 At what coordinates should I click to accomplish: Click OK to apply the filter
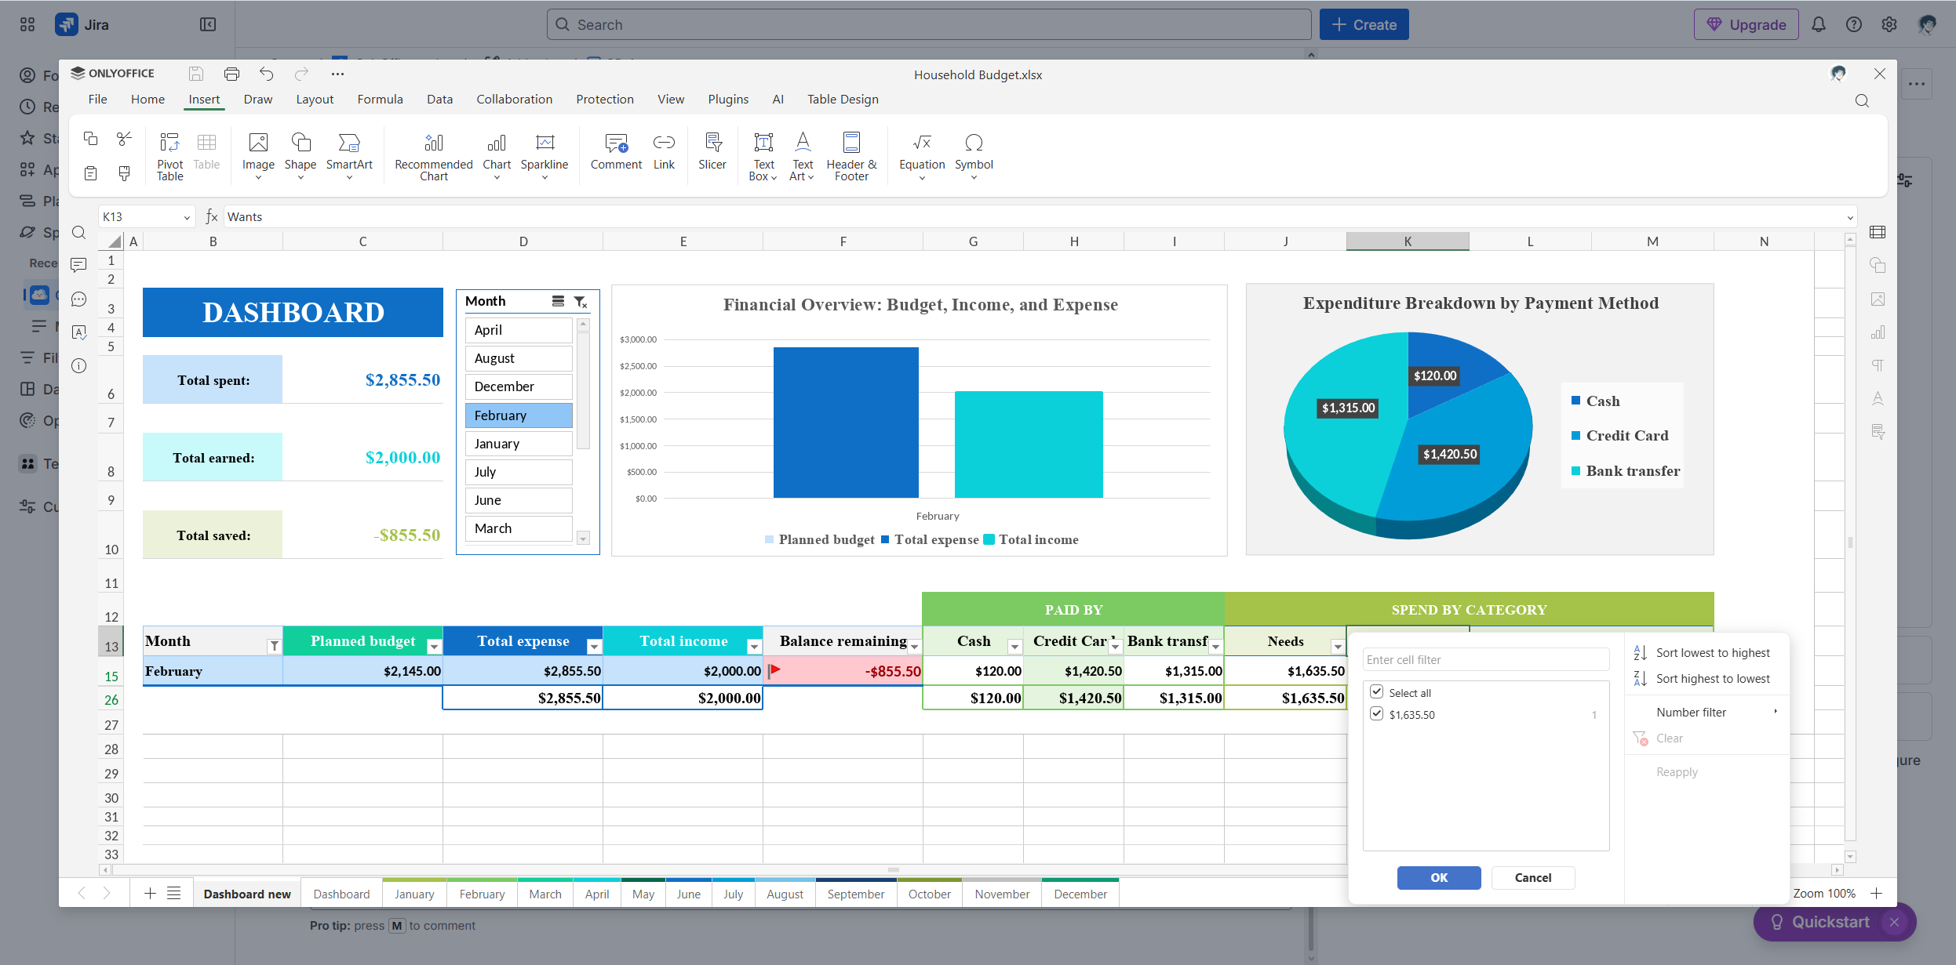coord(1437,877)
